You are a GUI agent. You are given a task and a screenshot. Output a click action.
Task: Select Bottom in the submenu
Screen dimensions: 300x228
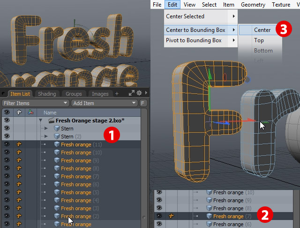point(263,51)
